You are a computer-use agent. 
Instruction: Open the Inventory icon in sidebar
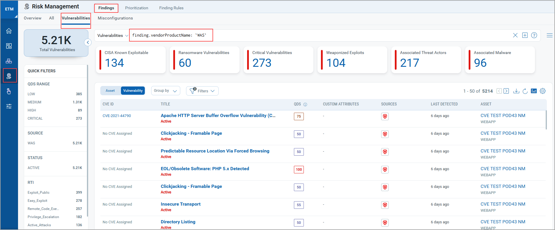9,61
